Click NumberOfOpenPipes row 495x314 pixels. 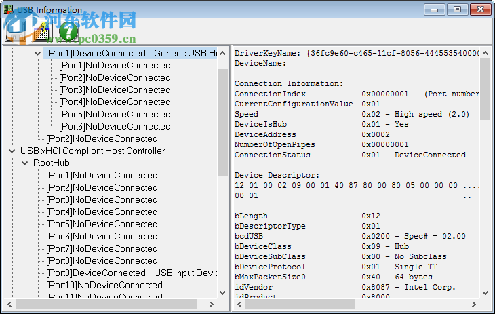(x=321, y=144)
